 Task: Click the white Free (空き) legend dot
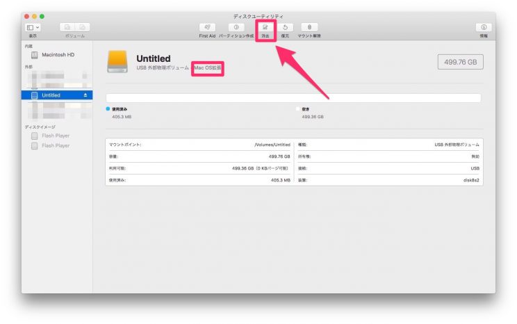pyautogui.click(x=297, y=109)
